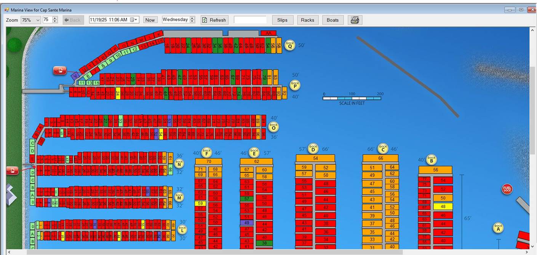Open the Slips view

point(282,20)
